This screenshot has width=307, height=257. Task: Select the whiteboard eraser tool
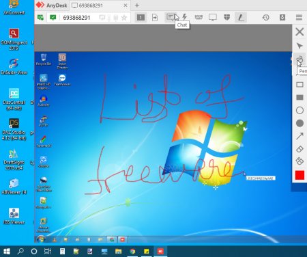(x=299, y=149)
